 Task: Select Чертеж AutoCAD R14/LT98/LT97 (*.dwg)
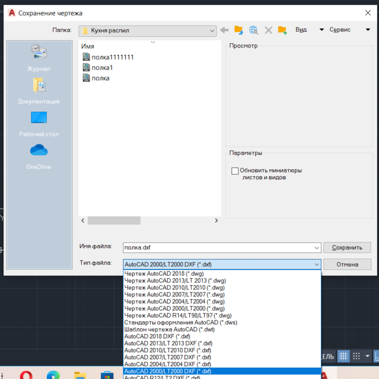(x=222, y=316)
